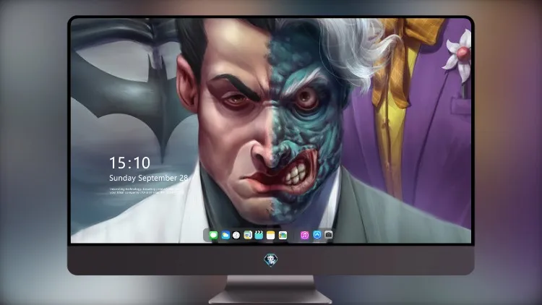
Task: Click the 15:10 clock widget
Action: (x=129, y=163)
